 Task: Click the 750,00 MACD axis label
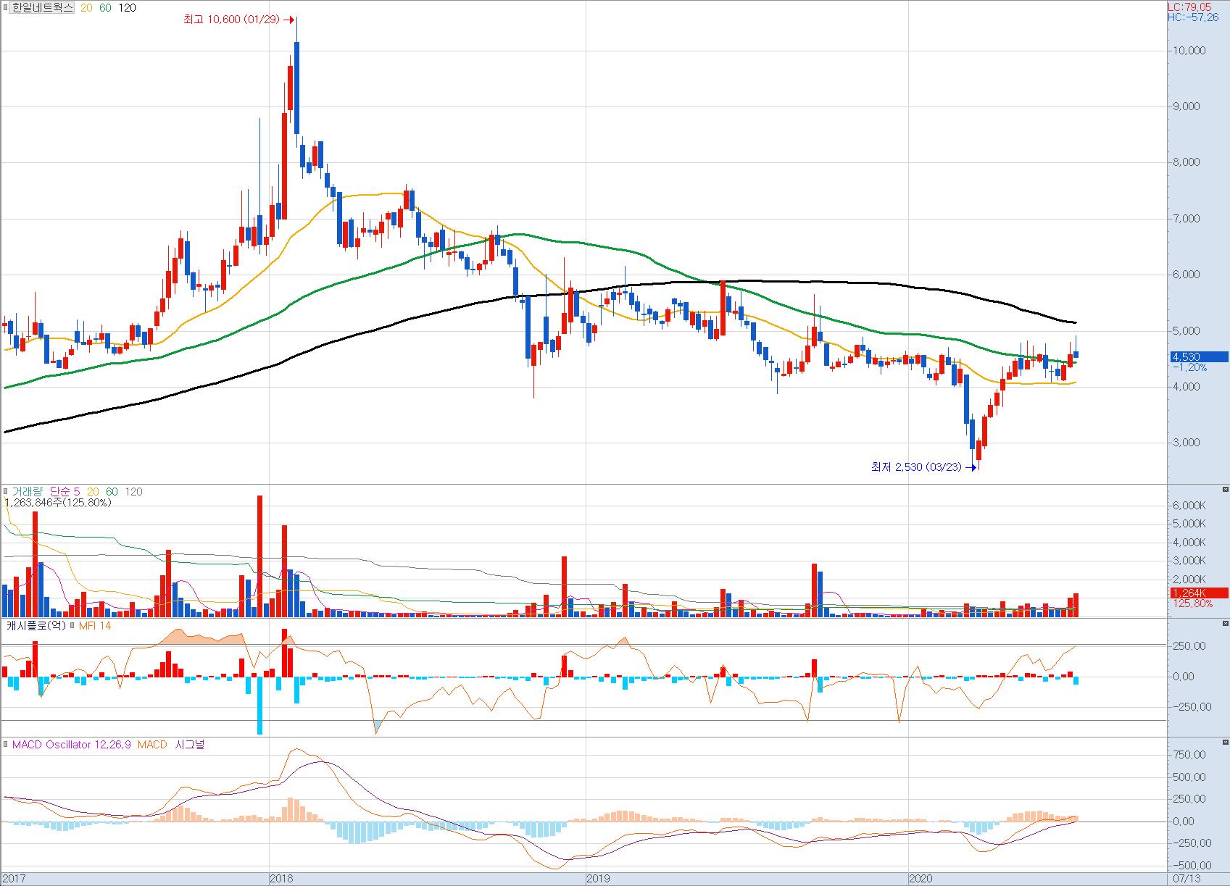tap(1190, 755)
